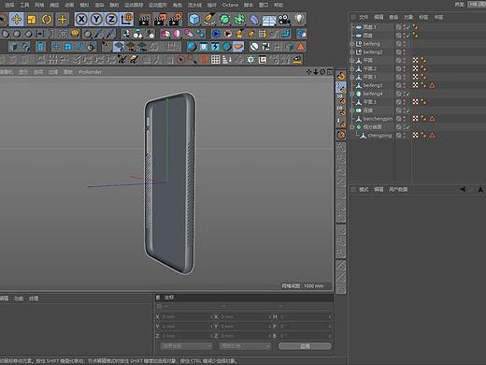Image resolution: width=486 pixels, height=365 pixels.
Task: Open the middle dropdown in coordinates panel
Action: click(245, 346)
